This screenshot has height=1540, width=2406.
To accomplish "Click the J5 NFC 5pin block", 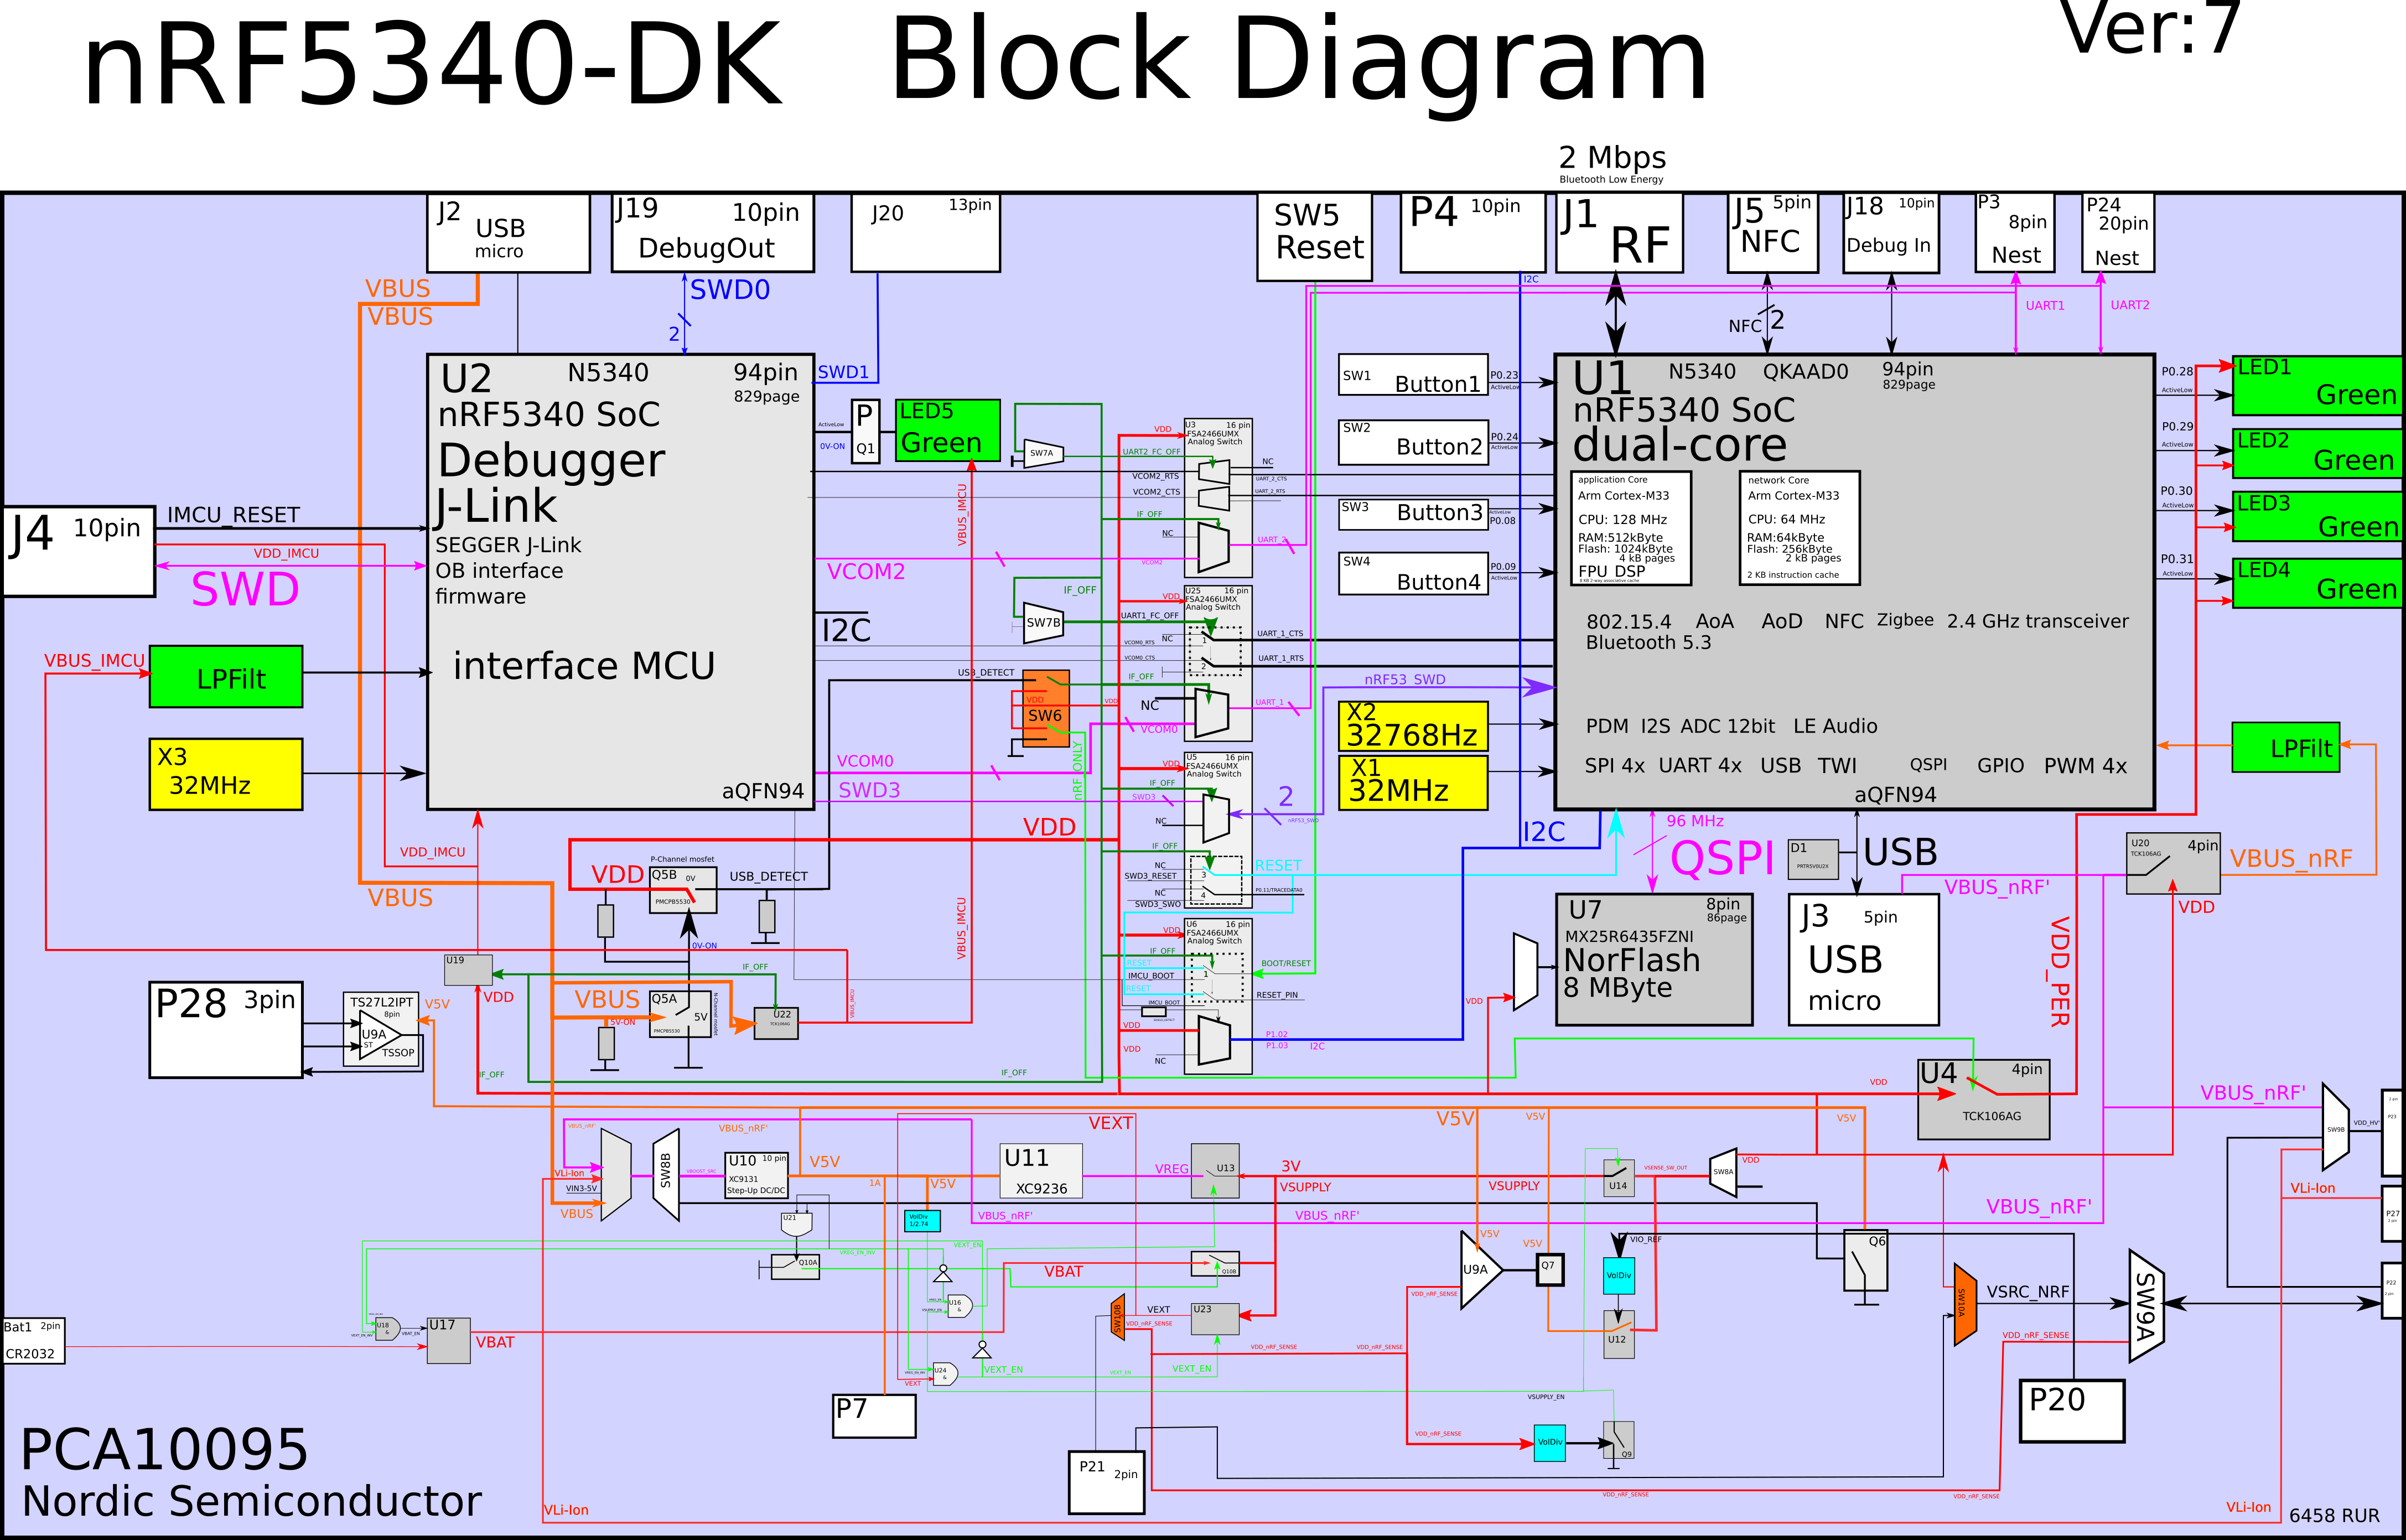I will (1772, 232).
